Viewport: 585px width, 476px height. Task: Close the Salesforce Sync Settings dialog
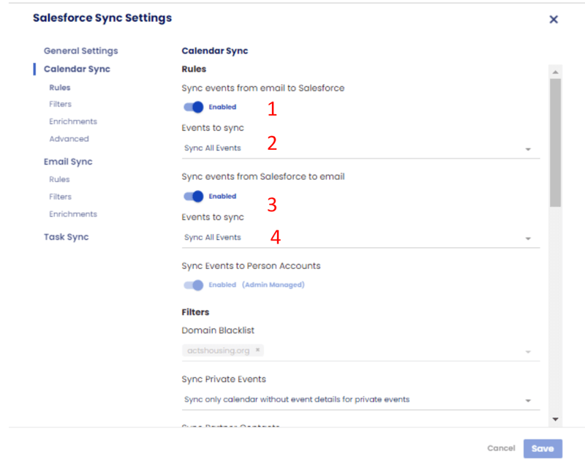click(554, 19)
